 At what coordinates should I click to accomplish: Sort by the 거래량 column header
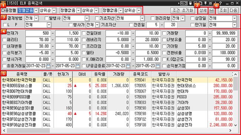point(119,74)
